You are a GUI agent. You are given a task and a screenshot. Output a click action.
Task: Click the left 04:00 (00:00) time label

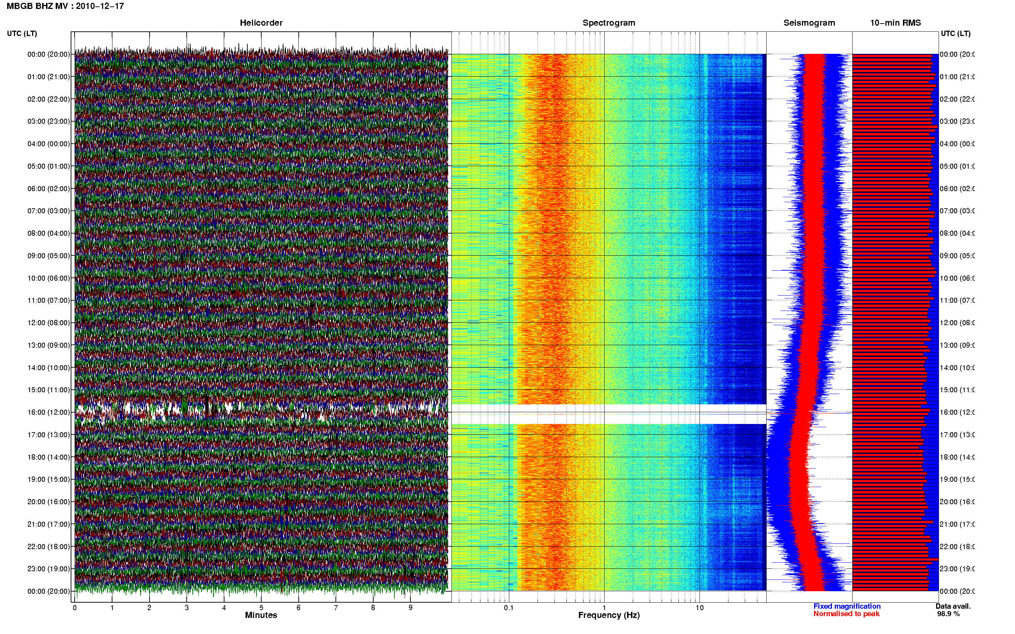click(49, 144)
